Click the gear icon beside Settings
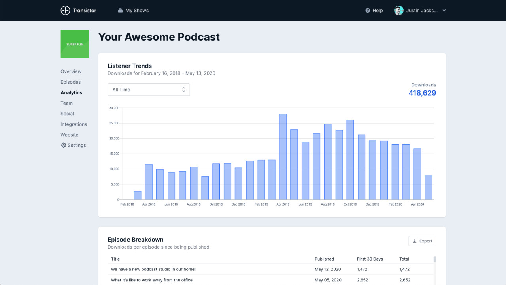This screenshot has height=285, width=506. click(x=63, y=145)
